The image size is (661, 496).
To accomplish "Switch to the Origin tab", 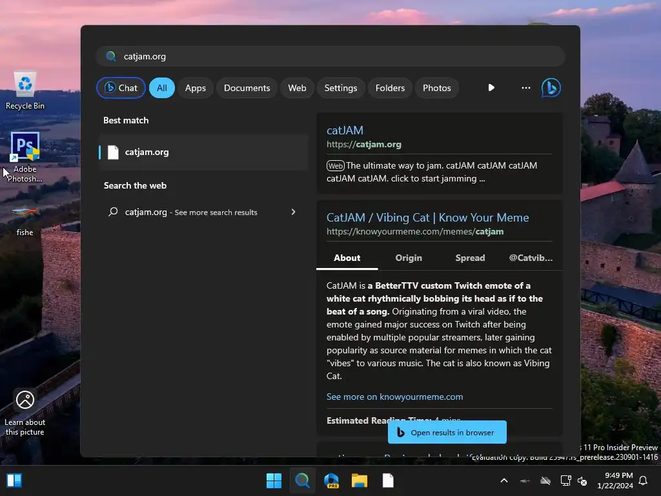I will point(409,258).
